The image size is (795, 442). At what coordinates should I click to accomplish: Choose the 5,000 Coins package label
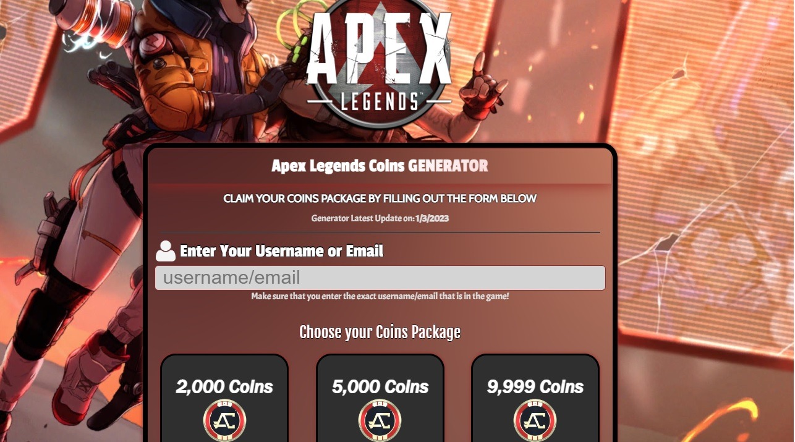click(380, 387)
